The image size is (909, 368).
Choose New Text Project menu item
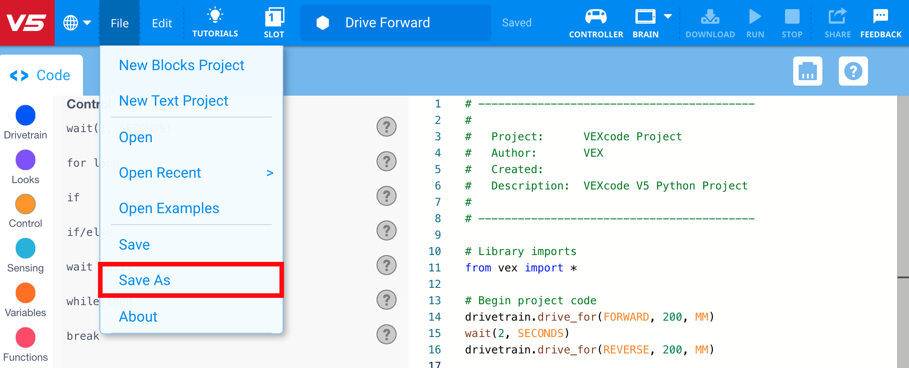tap(173, 101)
